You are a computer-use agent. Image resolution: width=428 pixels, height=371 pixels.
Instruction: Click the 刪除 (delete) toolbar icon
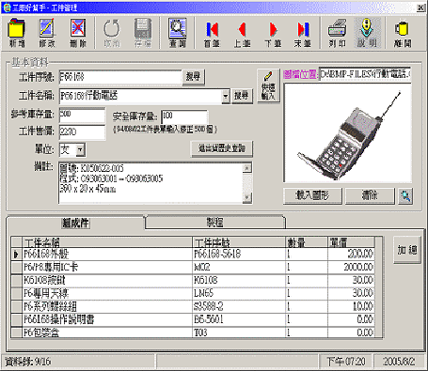click(78, 33)
